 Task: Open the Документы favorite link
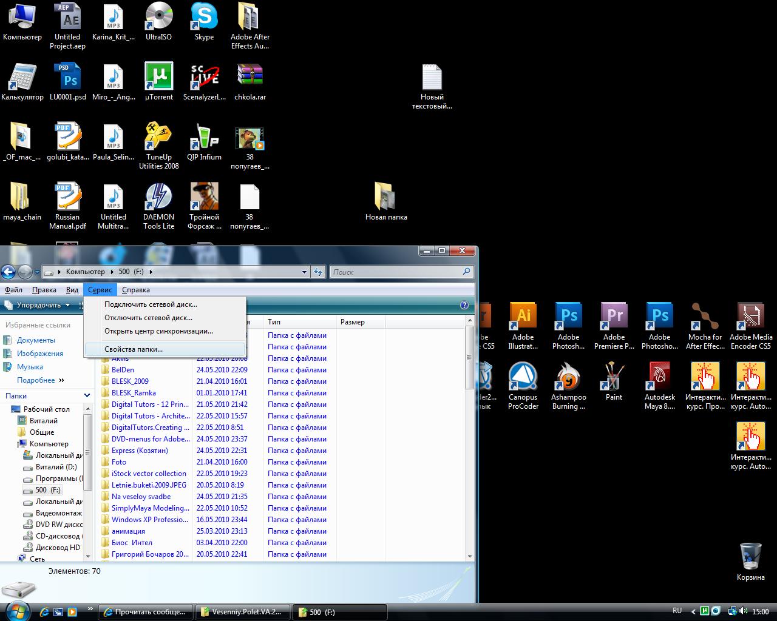pos(36,340)
